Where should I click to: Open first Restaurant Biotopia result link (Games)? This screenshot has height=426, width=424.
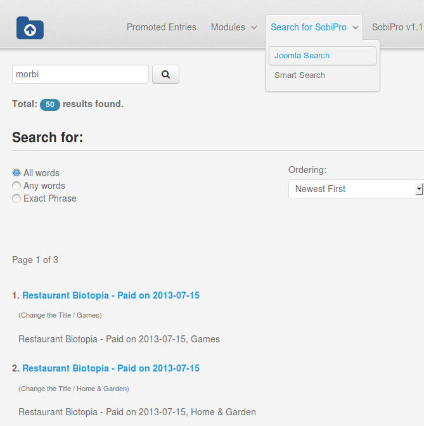(111, 295)
